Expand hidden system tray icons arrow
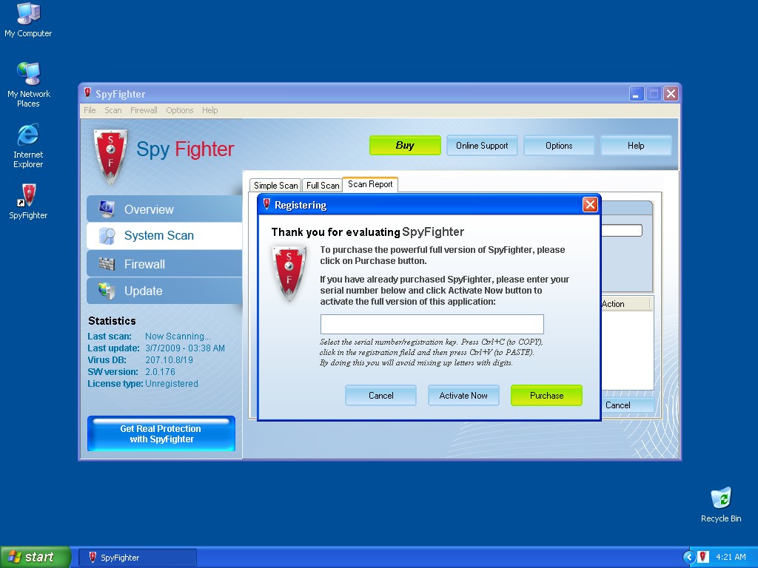758x568 pixels. (x=689, y=557)
